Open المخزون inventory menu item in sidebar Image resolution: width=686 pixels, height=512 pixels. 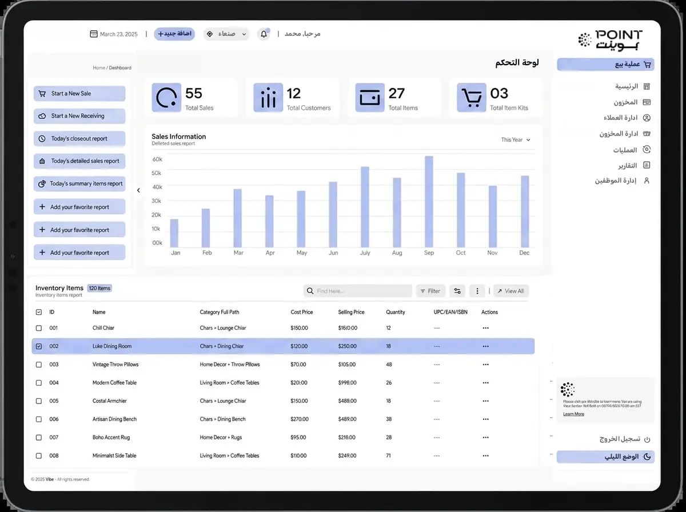click(x=629, y=102)
